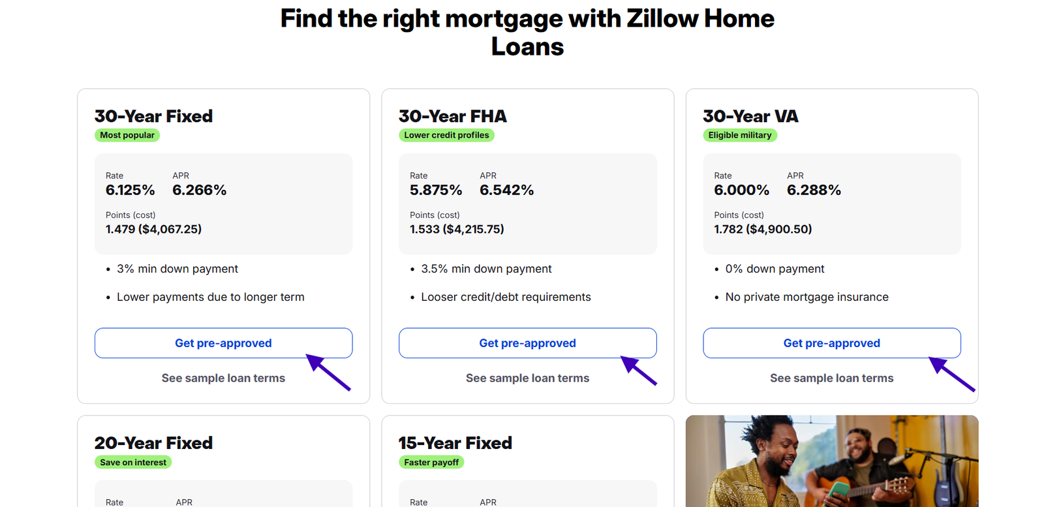
Task: Click Get pre-approved for 30-Year VA loan
Action: (x=831, y=343)
